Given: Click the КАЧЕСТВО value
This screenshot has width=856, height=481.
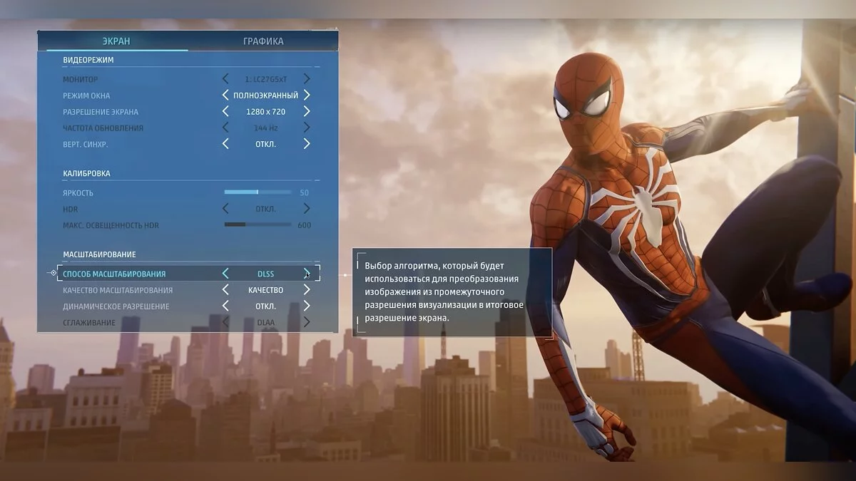Looking at the screenshot, I should [265, 290].
